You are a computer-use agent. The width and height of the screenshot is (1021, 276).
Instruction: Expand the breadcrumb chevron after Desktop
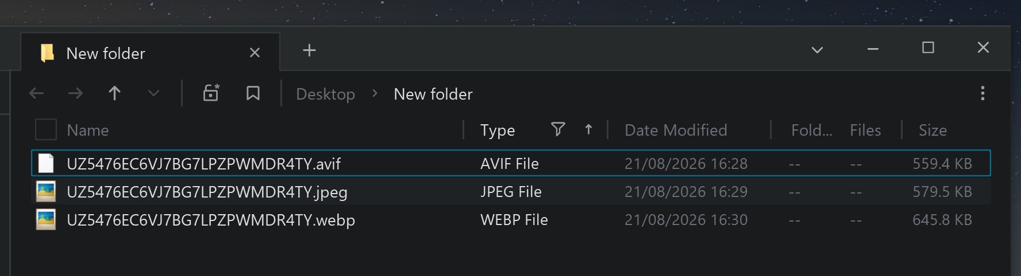pos(375,93)
